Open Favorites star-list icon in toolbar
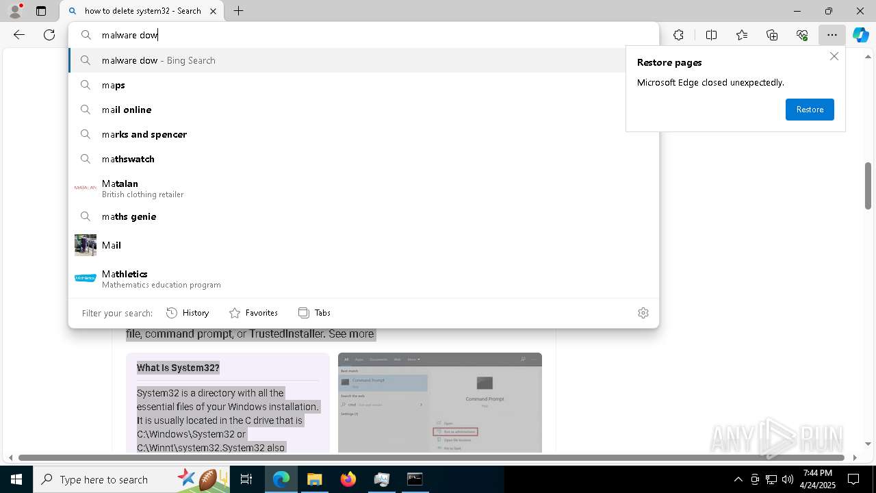 [x=742, y=35]
